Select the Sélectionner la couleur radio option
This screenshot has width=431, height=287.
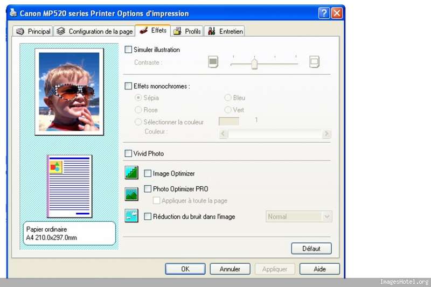pyautogui.click(x=138, y=122)
